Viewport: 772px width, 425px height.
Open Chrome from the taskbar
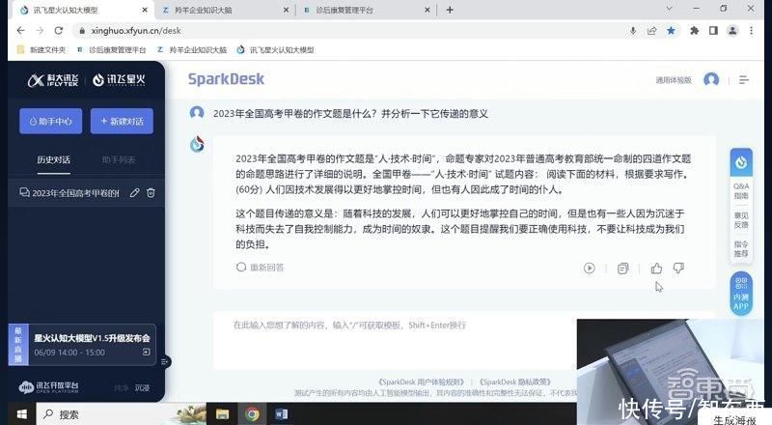252,414
